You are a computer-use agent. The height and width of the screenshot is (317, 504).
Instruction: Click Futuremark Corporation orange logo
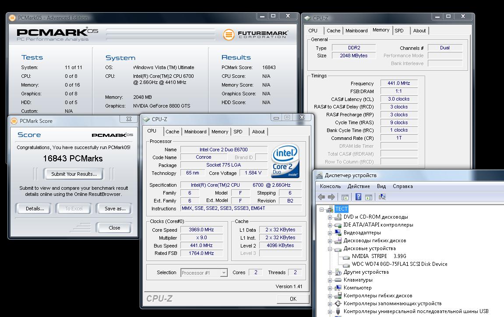[x=229, y=35]
